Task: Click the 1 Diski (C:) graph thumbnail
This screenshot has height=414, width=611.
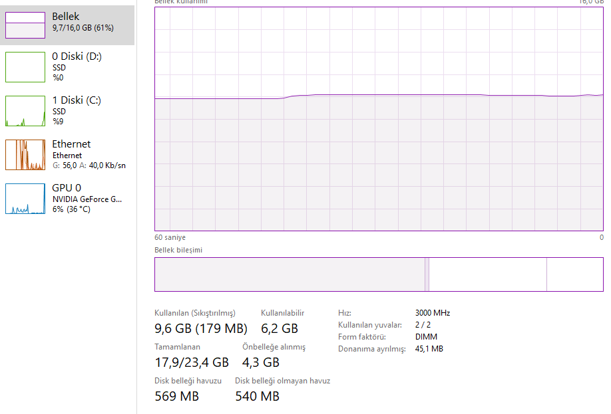Action: [25, 110]
